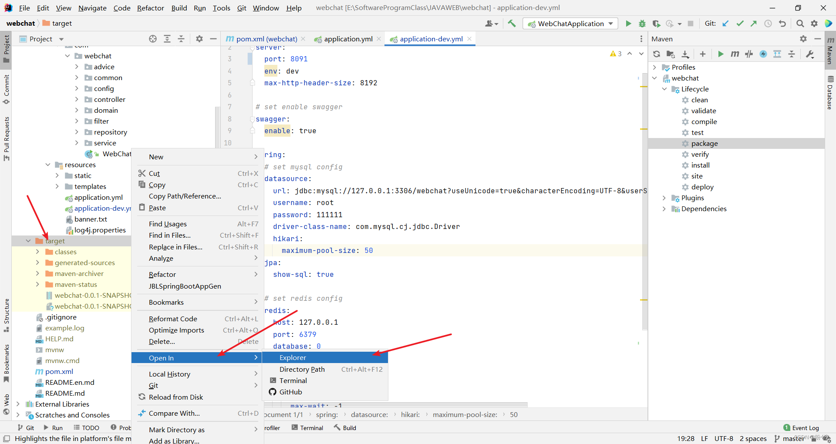Reload all Maven projects

[x=657, y=54]
